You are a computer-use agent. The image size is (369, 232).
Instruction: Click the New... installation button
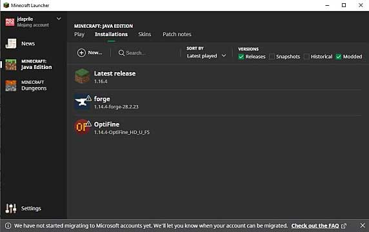click(x=90, y=53)
